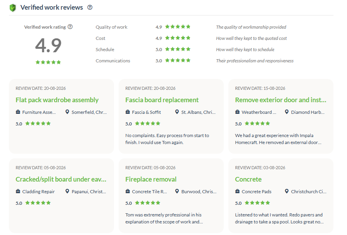Click the overall 4.9 rating stars
The height and width of the screenshot is (235, 347).
tap(48, 62)
